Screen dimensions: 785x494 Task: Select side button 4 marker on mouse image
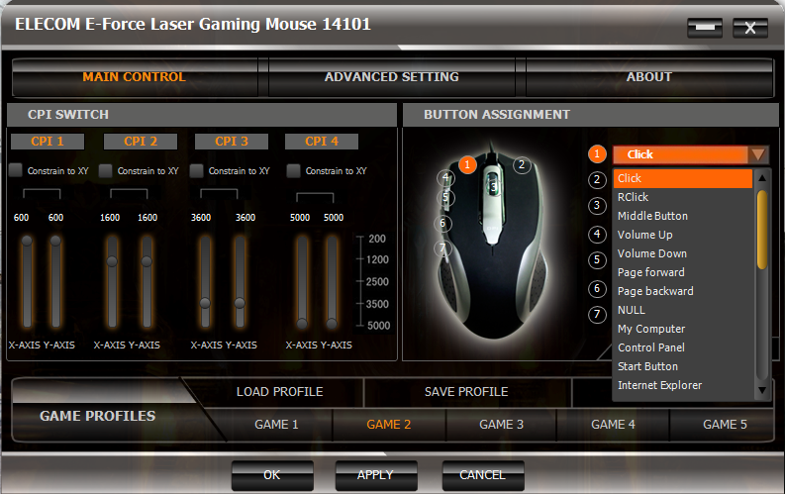click(x=445, y=177)
